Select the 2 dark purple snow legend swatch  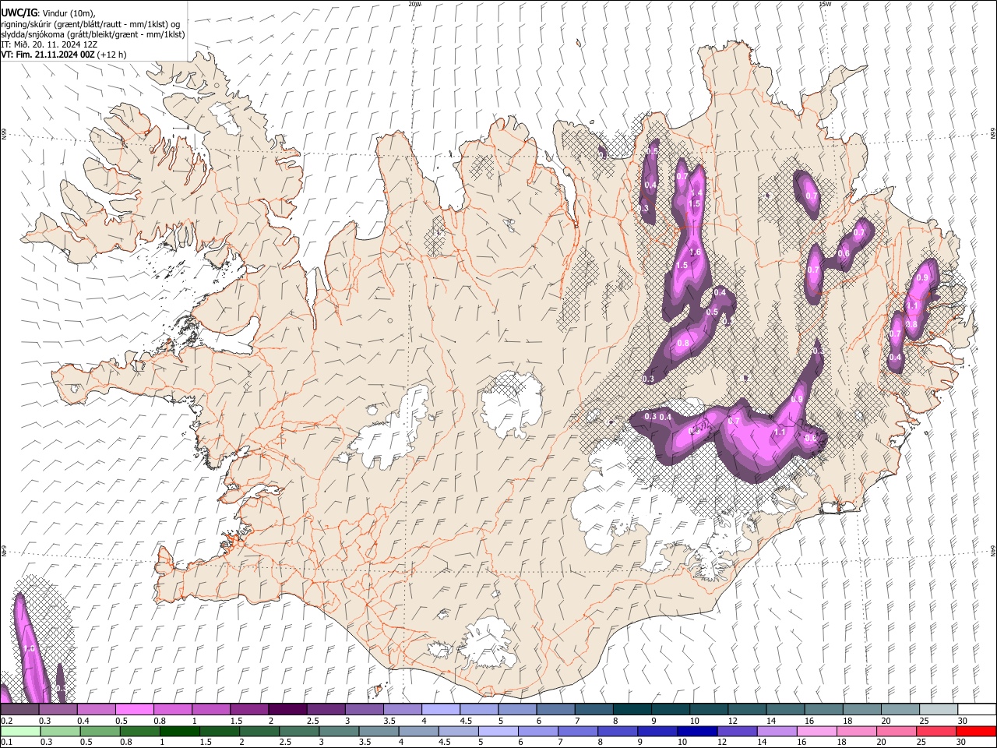pos(287,710)
